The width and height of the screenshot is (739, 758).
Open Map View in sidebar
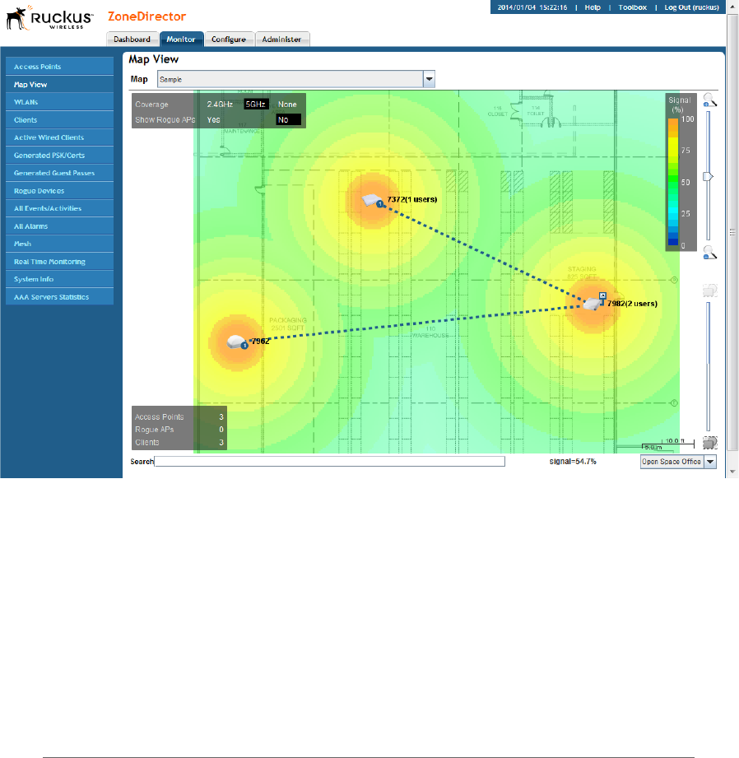pos(59,85)
